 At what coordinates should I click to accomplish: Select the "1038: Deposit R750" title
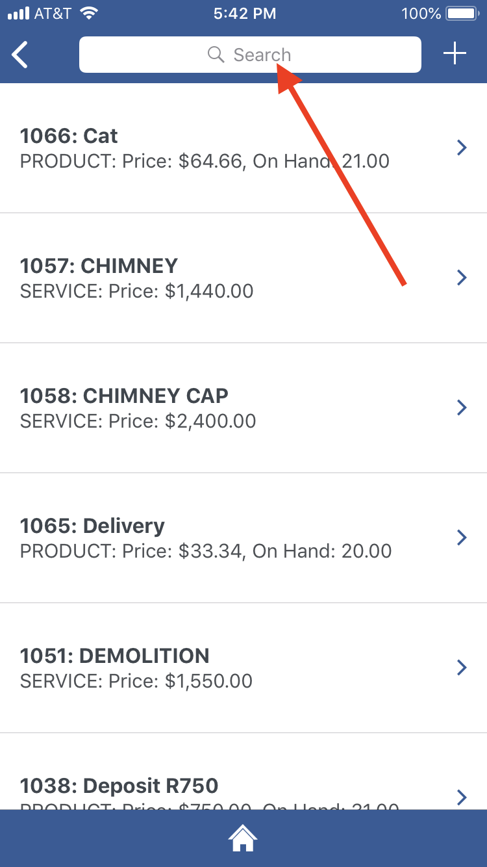[119, 786]
